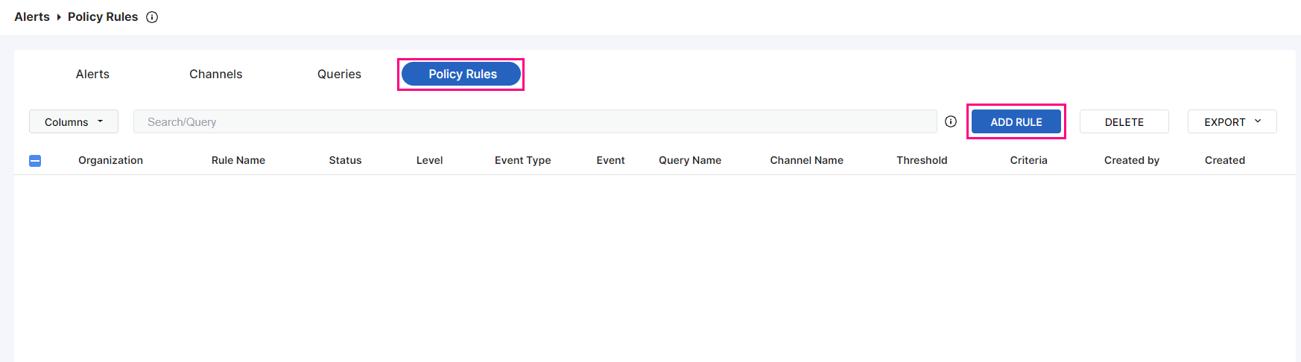Open the Channels tab
The image size is (1301, 362).
pos(215,74)
